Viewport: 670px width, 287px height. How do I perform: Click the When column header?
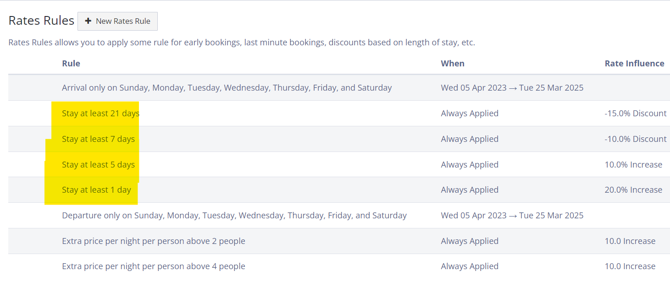pyautogui.click(x=453, y=64)
